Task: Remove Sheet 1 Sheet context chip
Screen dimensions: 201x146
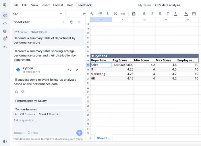Action: (57, 114)
